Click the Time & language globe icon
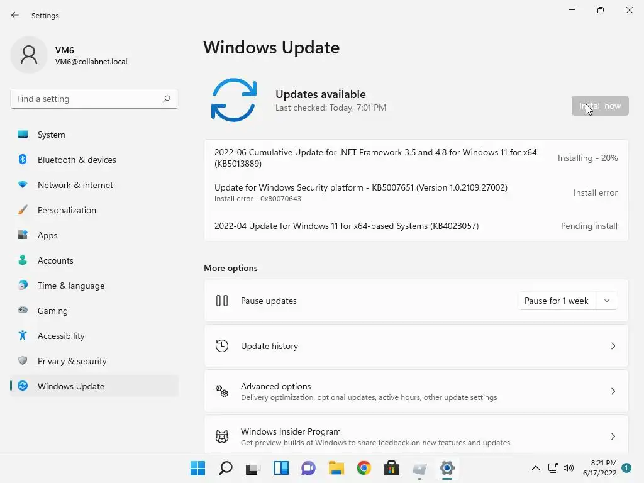The width and height of the screenshot is (644, 483). (x=23, y=285)
